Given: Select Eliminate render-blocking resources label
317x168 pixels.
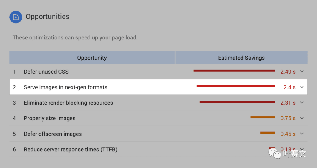Looking at the screenshot, I should coord(68,103).
